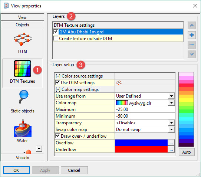Pick the blue Overflow color swatch

[x=141, y=143]
